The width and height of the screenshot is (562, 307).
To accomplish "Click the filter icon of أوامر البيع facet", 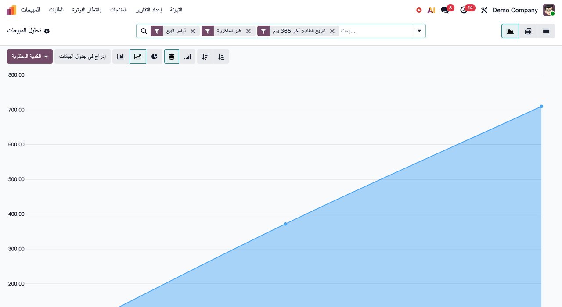I will [x=157, y=31].
